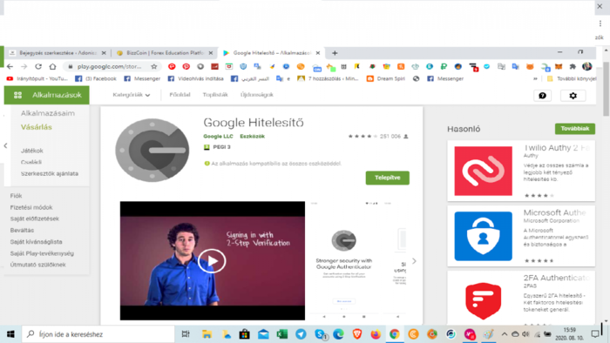610x343 pixels.
Task: Show next screenshot with right arrow
Action: [414, 261]
